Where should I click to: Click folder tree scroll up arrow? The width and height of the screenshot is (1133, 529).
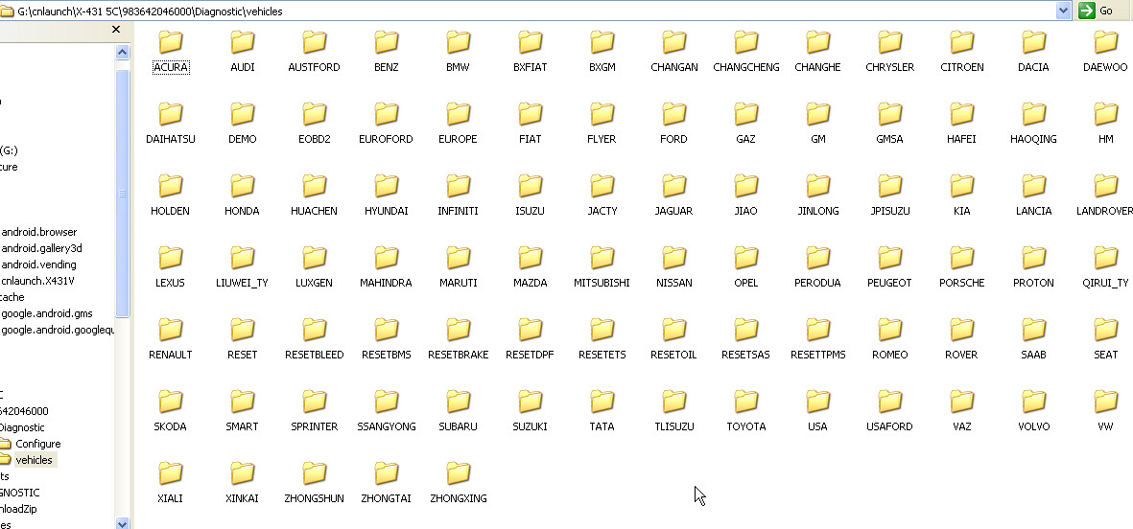click(122, 52)
